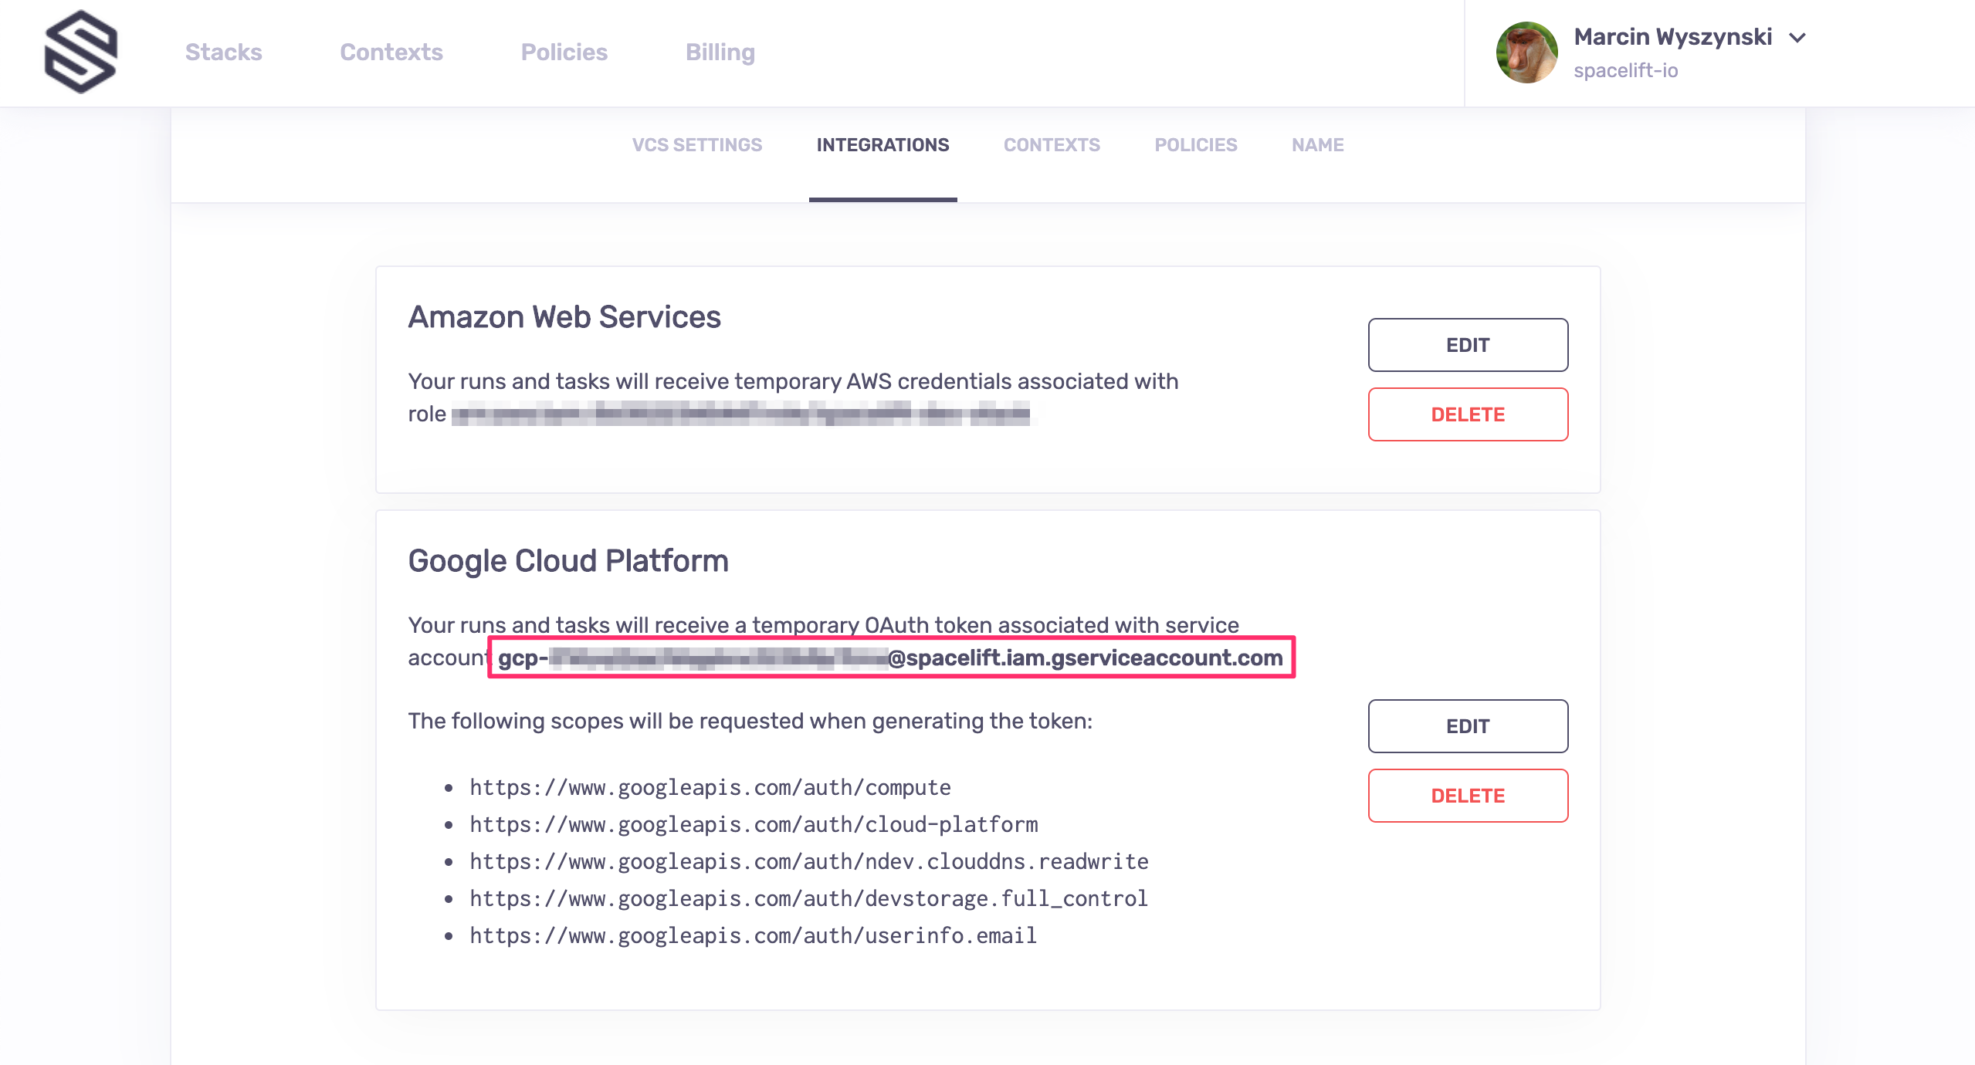1975x1065 pixels.
Task: Navigate to Policies in the top bar
Action: point(564,52)
